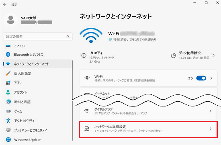Open データ使用状況 chevron arrow
This screenshot has width=221, height=145.
point(213,55)
